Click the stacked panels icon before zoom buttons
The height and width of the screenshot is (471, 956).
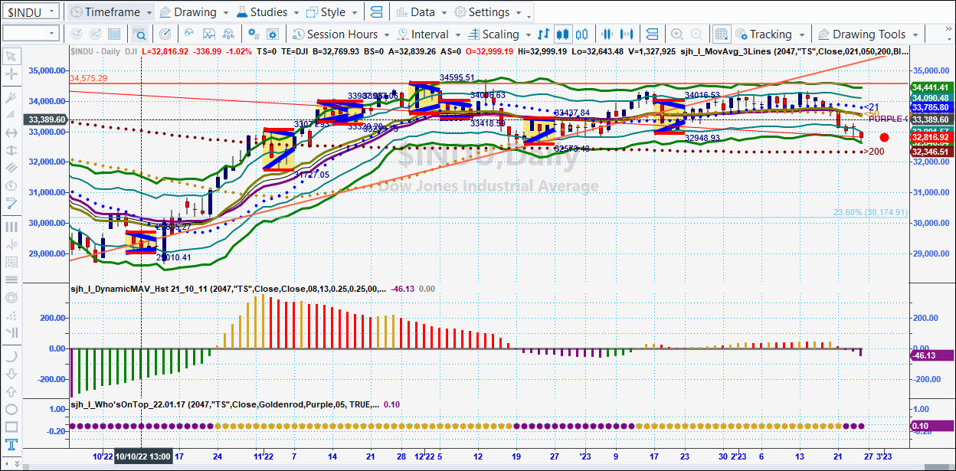[x=652, y=34]
